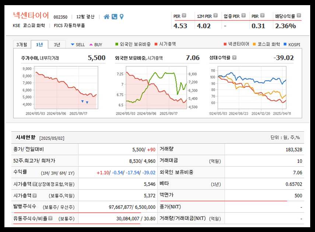Click the blue KOSPI legend swatch
Screen dimensions: 315x232
285,44
